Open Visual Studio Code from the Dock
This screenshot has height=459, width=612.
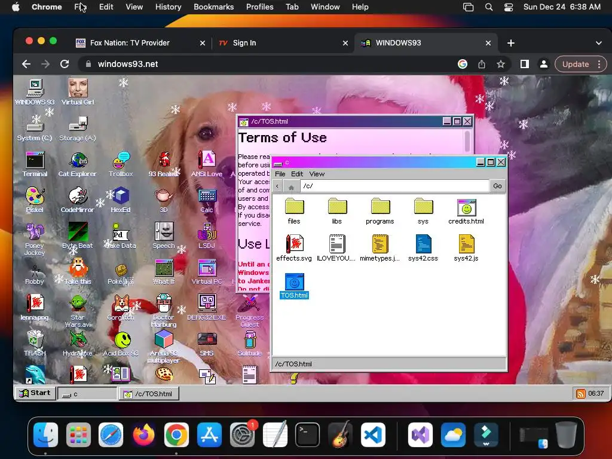point(373,434)
